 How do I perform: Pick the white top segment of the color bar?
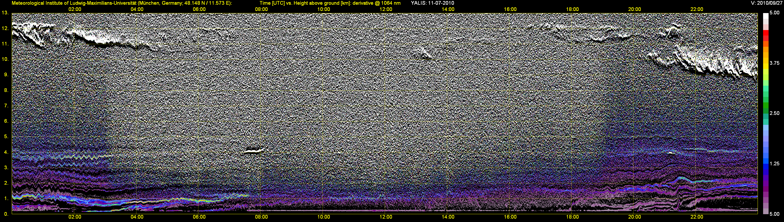click(765, 16)
